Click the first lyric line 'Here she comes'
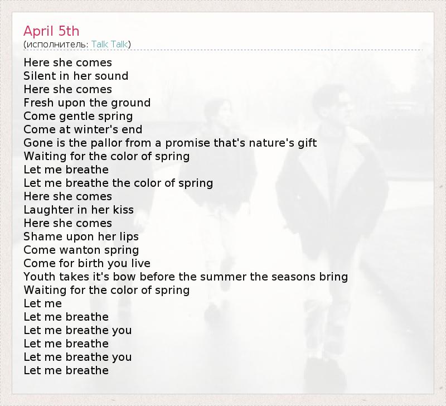Screen dimensions: 446x406 67,62
